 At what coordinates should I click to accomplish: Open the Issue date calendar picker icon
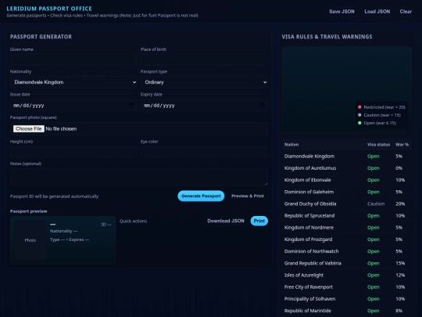(131, 105)
